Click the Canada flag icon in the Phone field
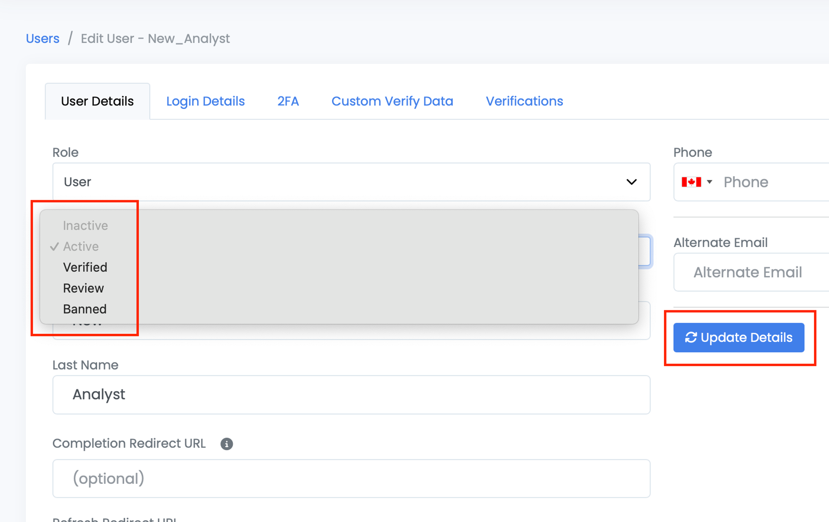The width and height of the screenshot is (829, 522). 691,182
